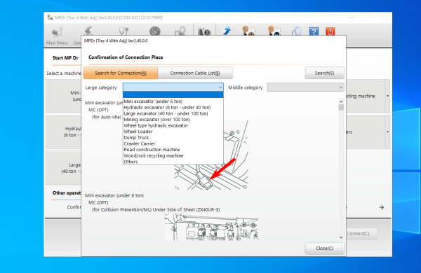Choose Wheel Loader from the category list

pos(138,132)
